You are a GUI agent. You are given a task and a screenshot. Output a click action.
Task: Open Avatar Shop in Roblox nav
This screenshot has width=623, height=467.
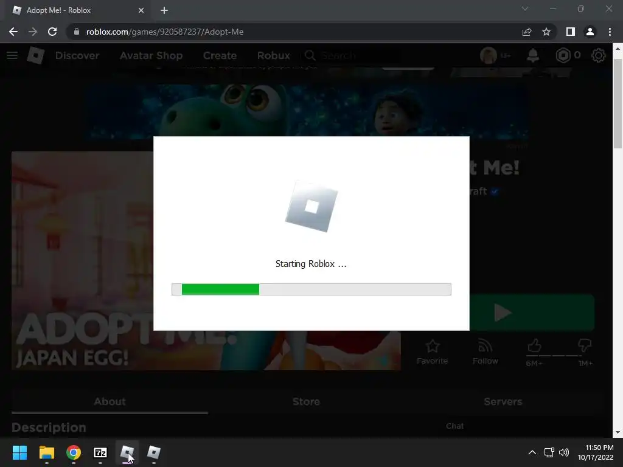(151, 55)
